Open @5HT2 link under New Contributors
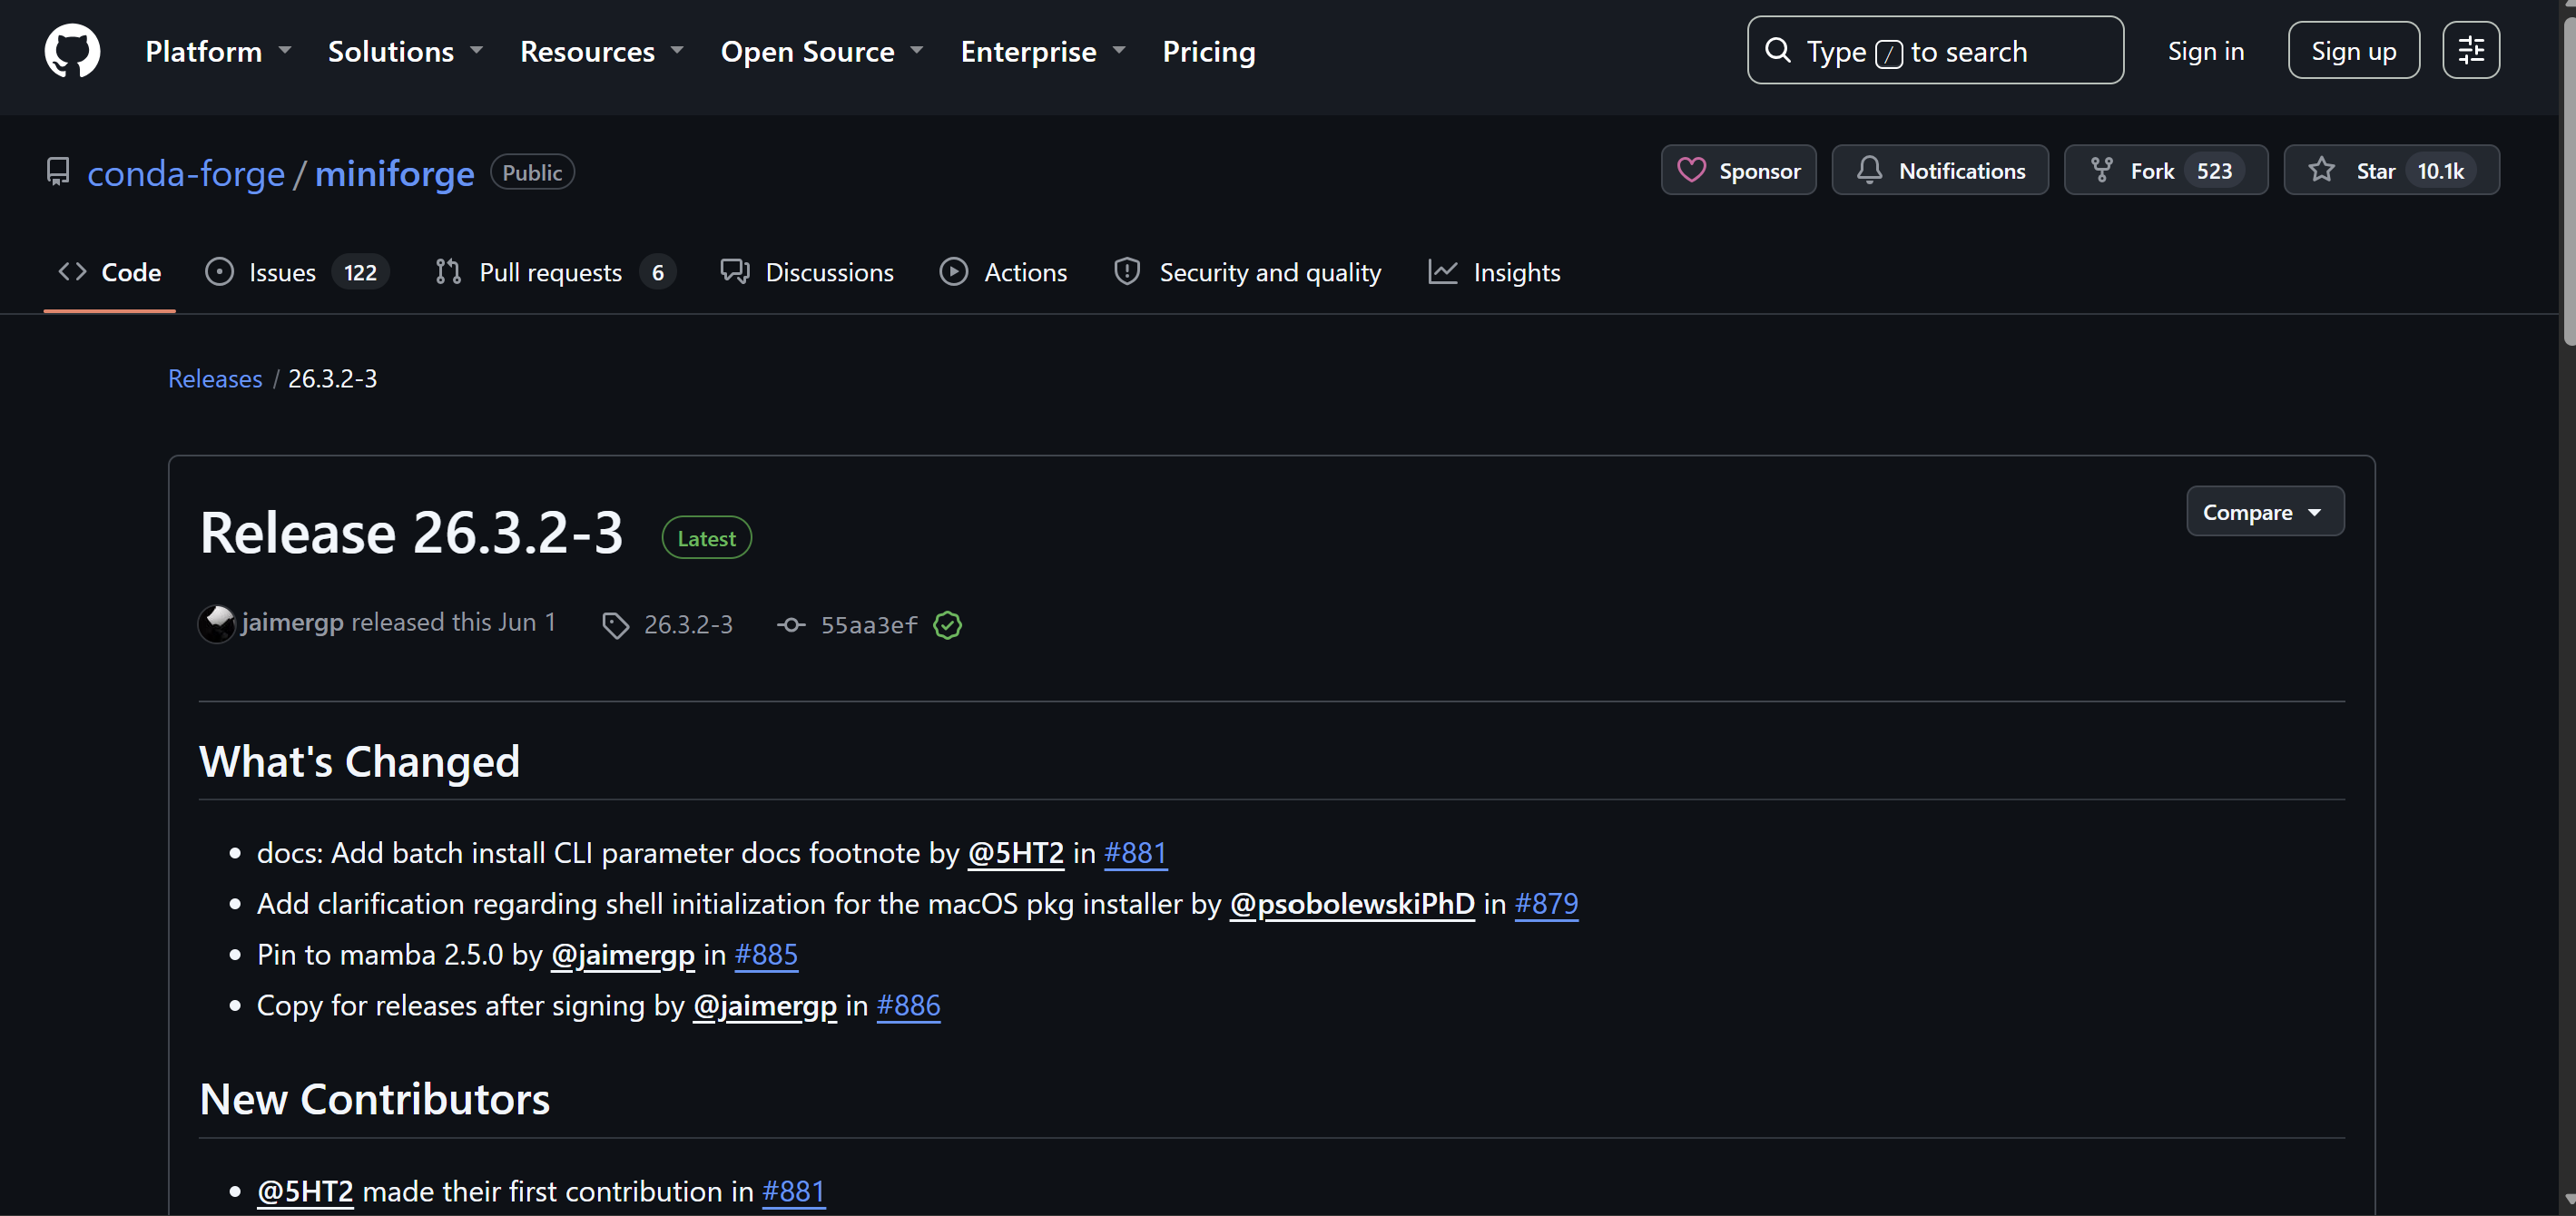 305,1192
